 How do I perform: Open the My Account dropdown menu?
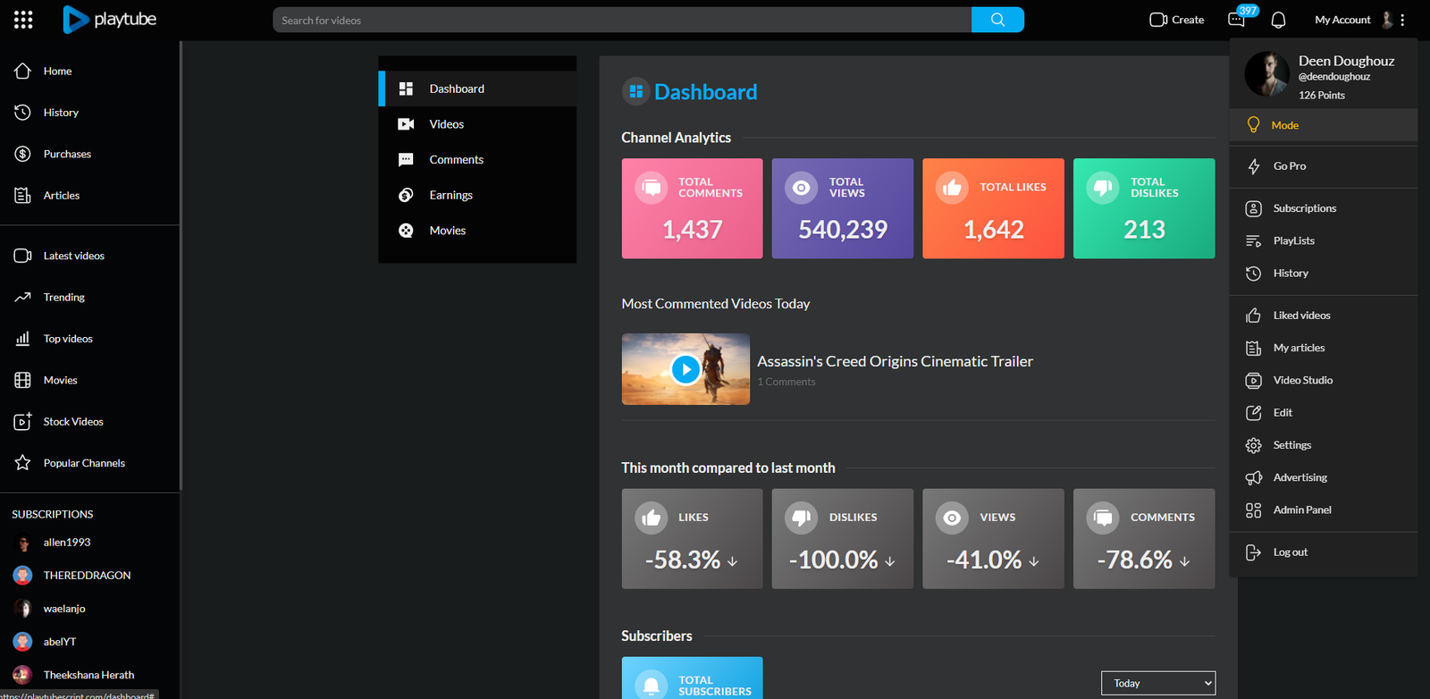point(1342,20)
